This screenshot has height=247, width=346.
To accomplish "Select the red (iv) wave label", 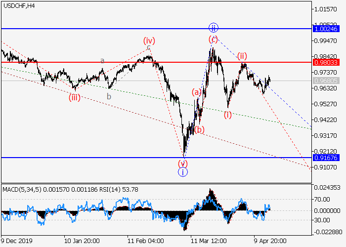I will coord(149,40).
